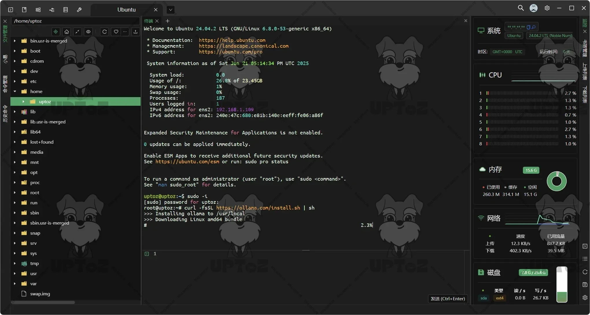Close the file manager panel
The width and height of the screenshot is (590, 315).
[5, 21]
